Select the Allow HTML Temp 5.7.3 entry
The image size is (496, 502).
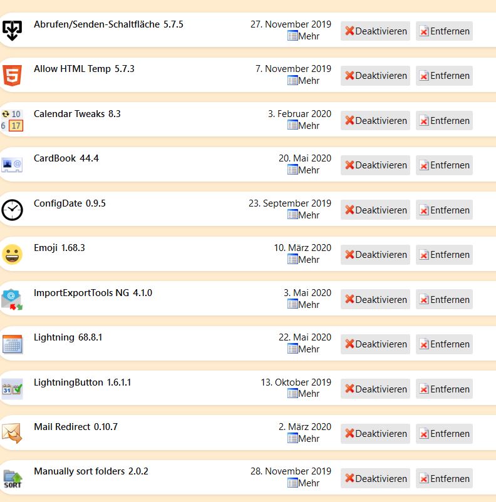click(x=84, y=69)
